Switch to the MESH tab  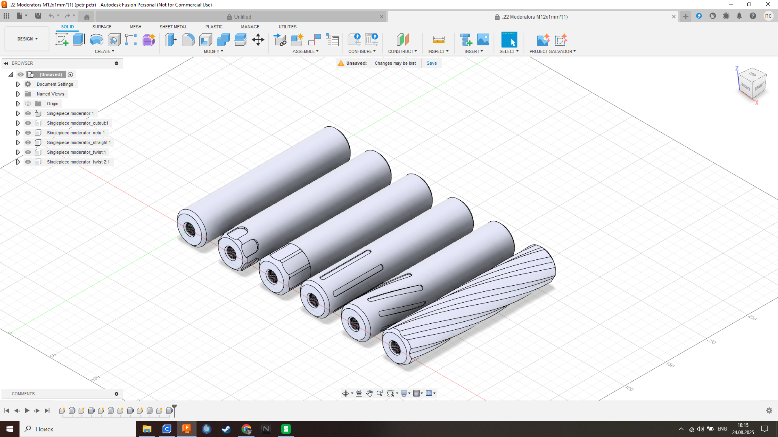click(x=136, y=27)
